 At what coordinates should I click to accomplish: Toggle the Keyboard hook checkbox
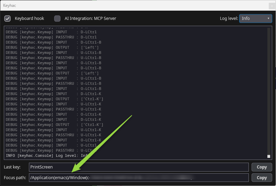7,19
